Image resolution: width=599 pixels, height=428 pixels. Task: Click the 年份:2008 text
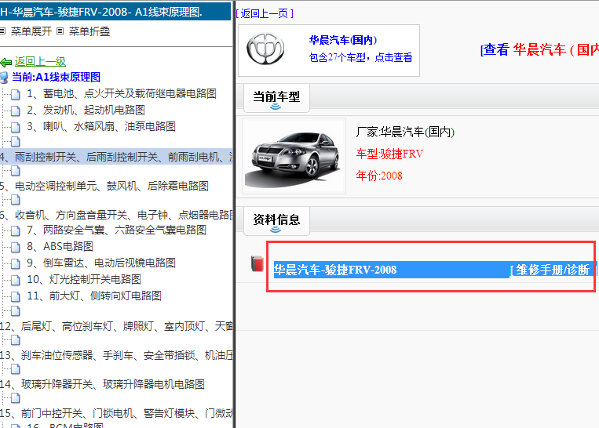point(379,176)
